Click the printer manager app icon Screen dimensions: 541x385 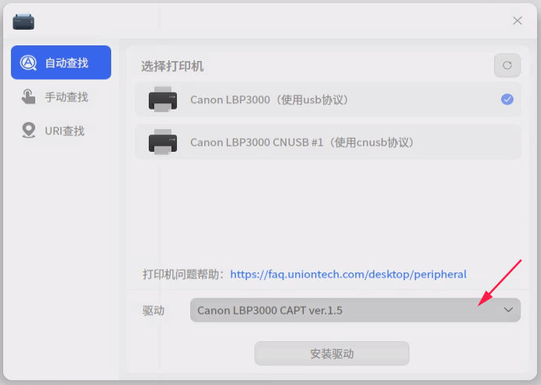click(x=23, y=21)
